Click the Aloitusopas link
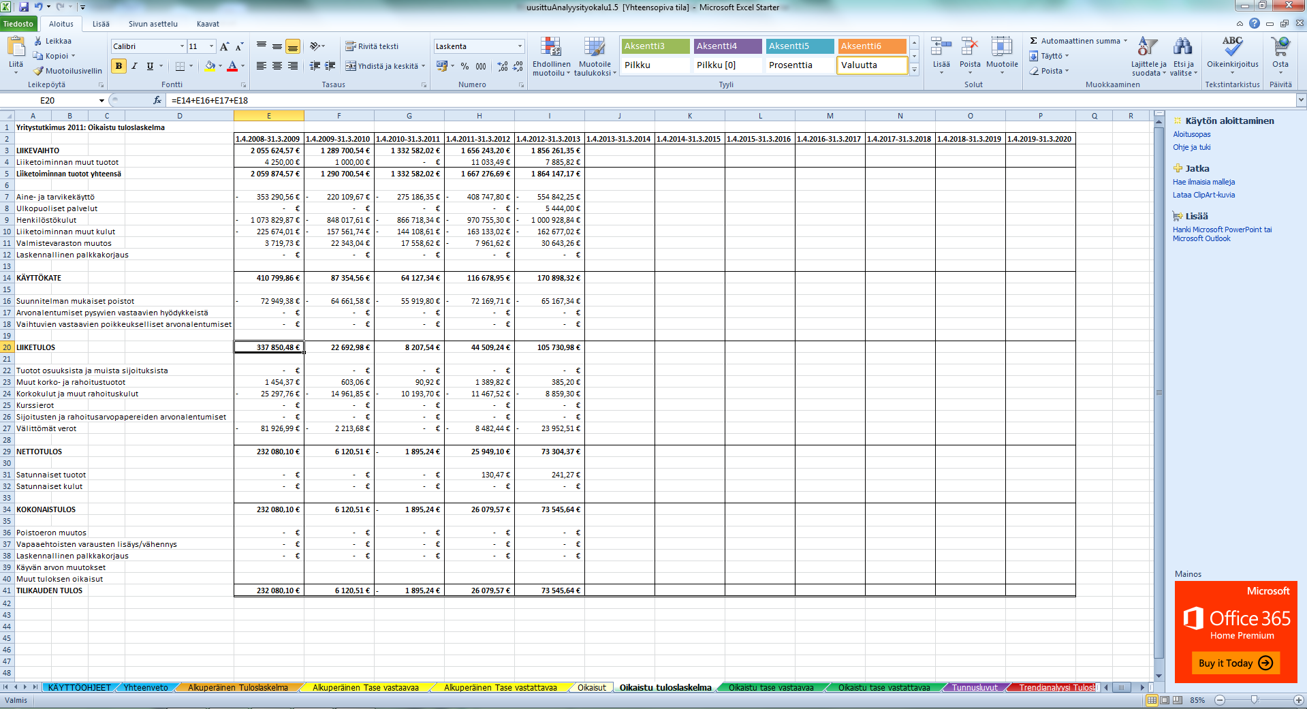Image resolution: width=1307 pixels, height=709 pixels. [x=1192, y=134]
